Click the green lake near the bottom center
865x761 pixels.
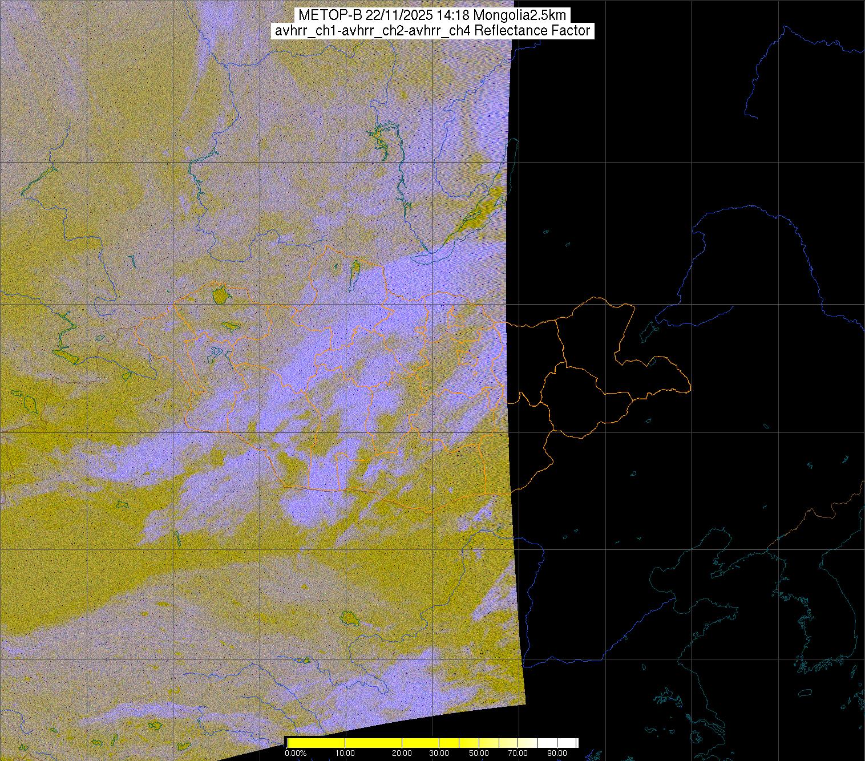(x=348, y=618)
